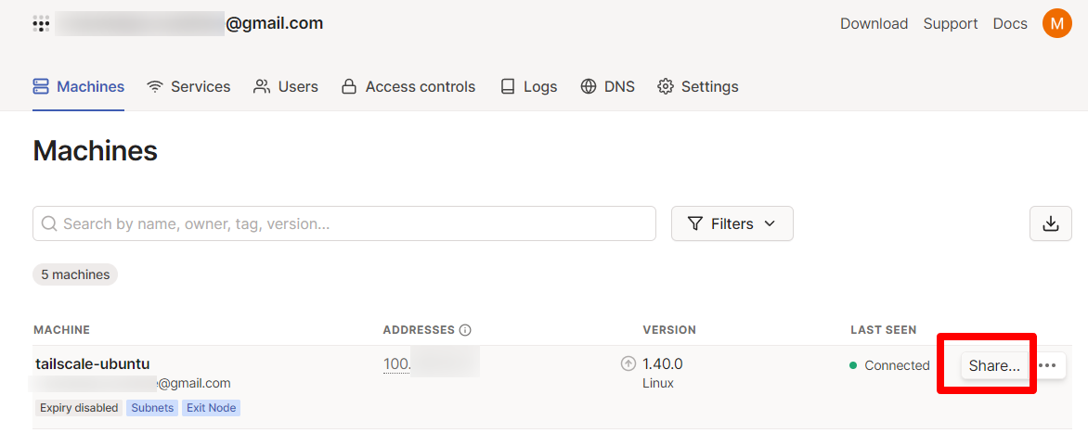The width and height of the screenshot is (1088, 433).
Task: Focus the machine search input field
Action: pyautogui.click(x=353, y=223)
